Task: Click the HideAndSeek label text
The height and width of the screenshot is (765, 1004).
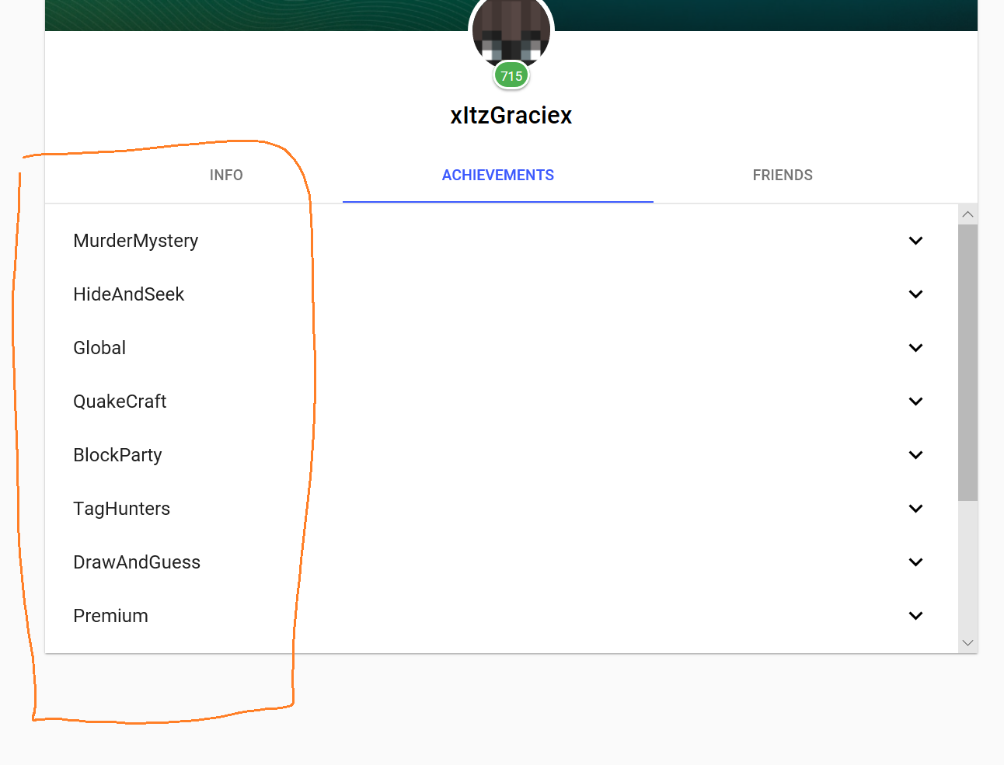Action: [129, 294]
